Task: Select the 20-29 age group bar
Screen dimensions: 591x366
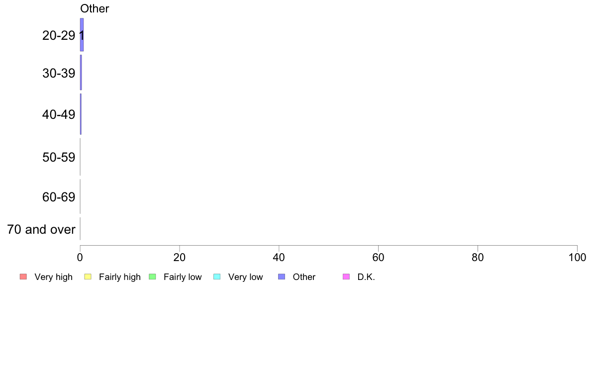Action: tap(82, 35)
